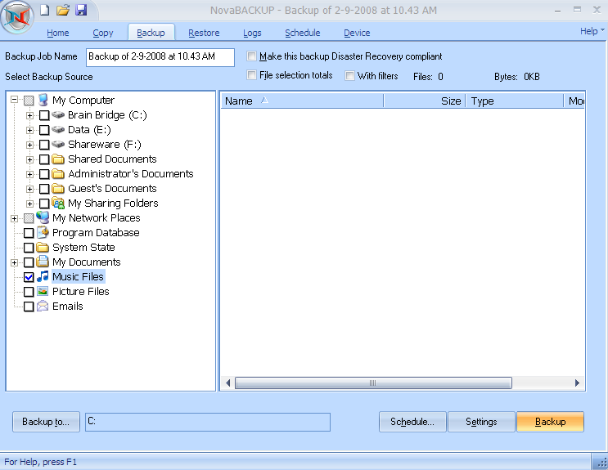Enable Disaster Recovery compliant backup checkbox
The height and width of the screenshot is (470, 608).
click(x=251, y=56)
